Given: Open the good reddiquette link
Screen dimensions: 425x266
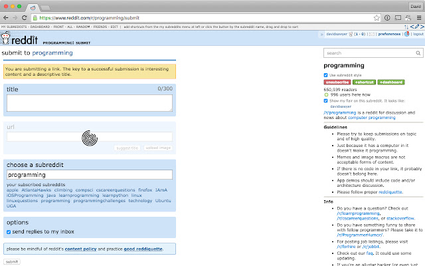Looking at the screenshot, I should (143, 249).
